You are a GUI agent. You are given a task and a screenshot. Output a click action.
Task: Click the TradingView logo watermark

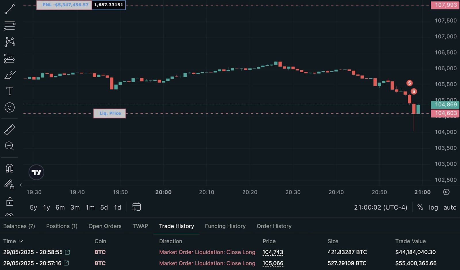[x=36, y=172]
